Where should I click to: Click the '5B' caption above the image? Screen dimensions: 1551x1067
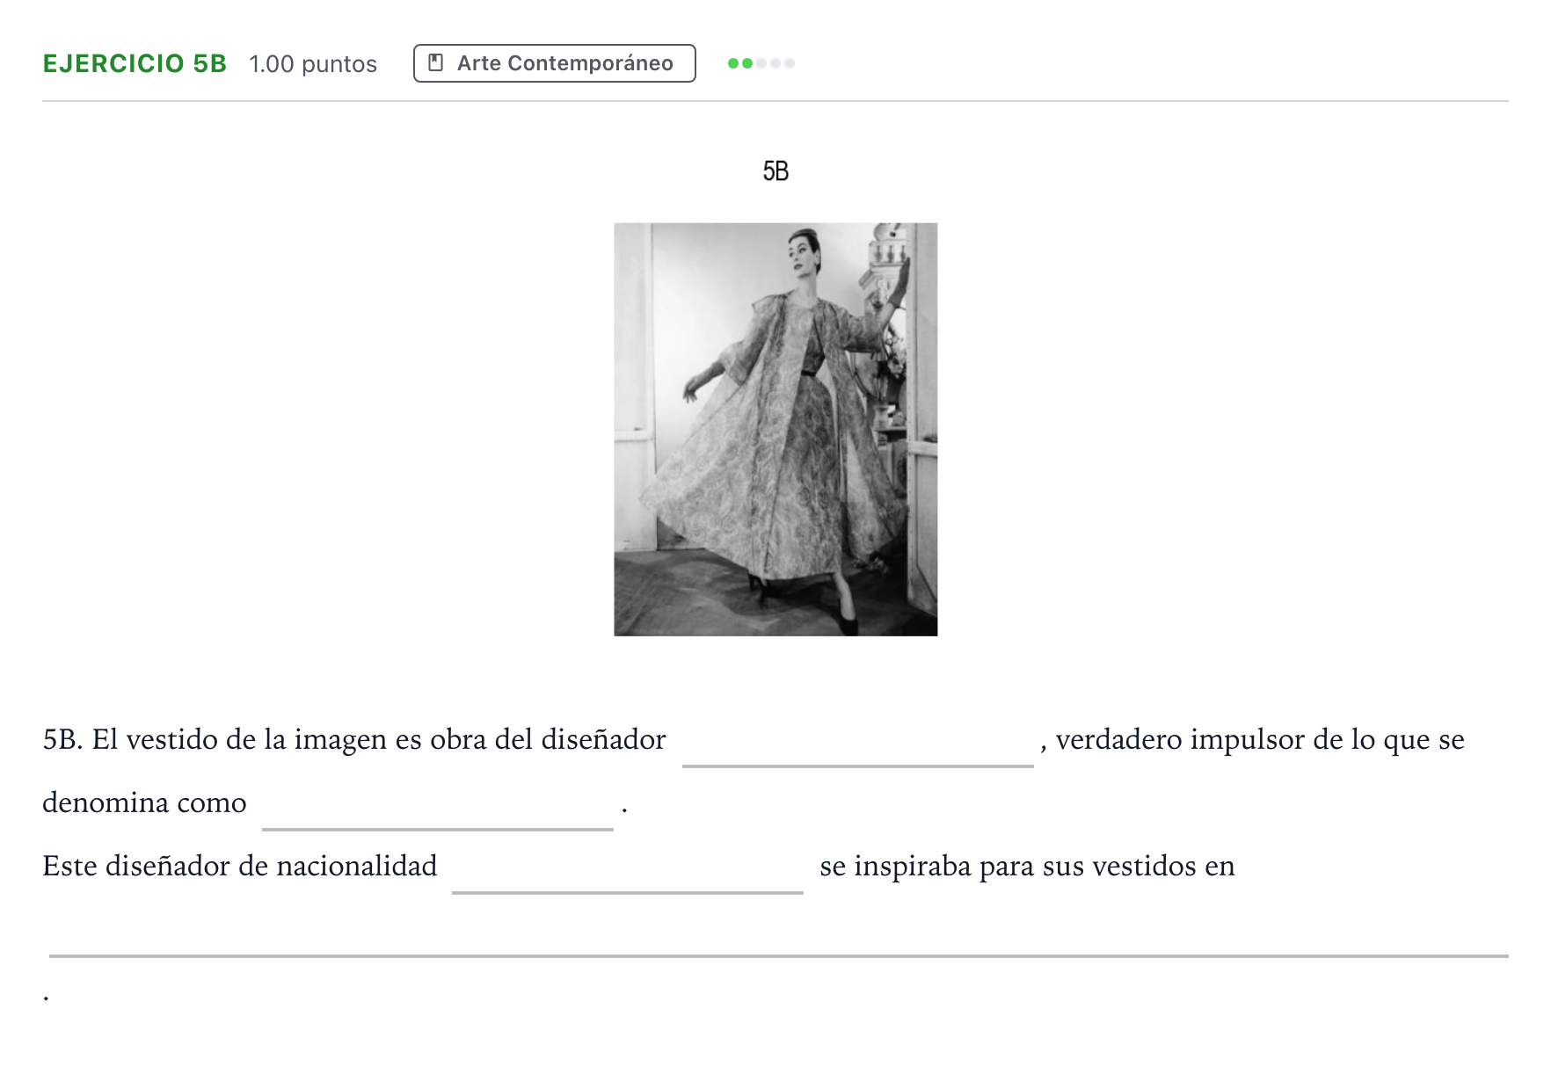(x=775, y=171)
